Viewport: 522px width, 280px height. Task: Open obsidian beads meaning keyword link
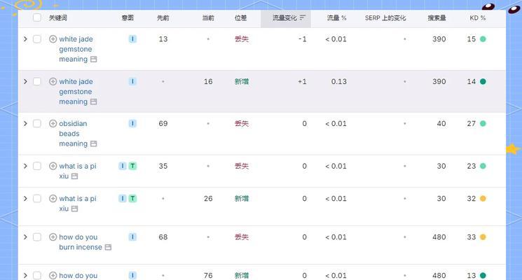(74, 134)
